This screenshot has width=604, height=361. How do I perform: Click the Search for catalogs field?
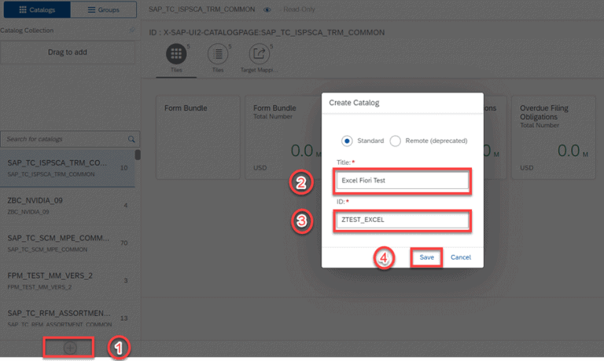coord(63,139)
